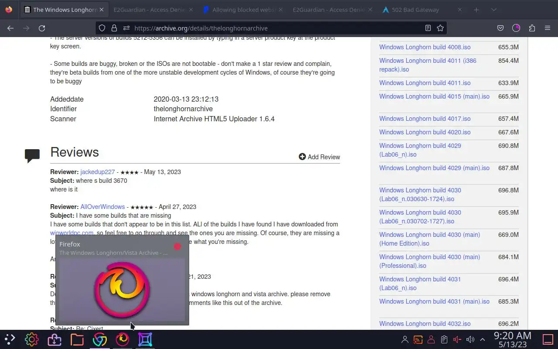
Task: Download Windows Longhorn build 4020.iso
Action: tap(425, 132)
